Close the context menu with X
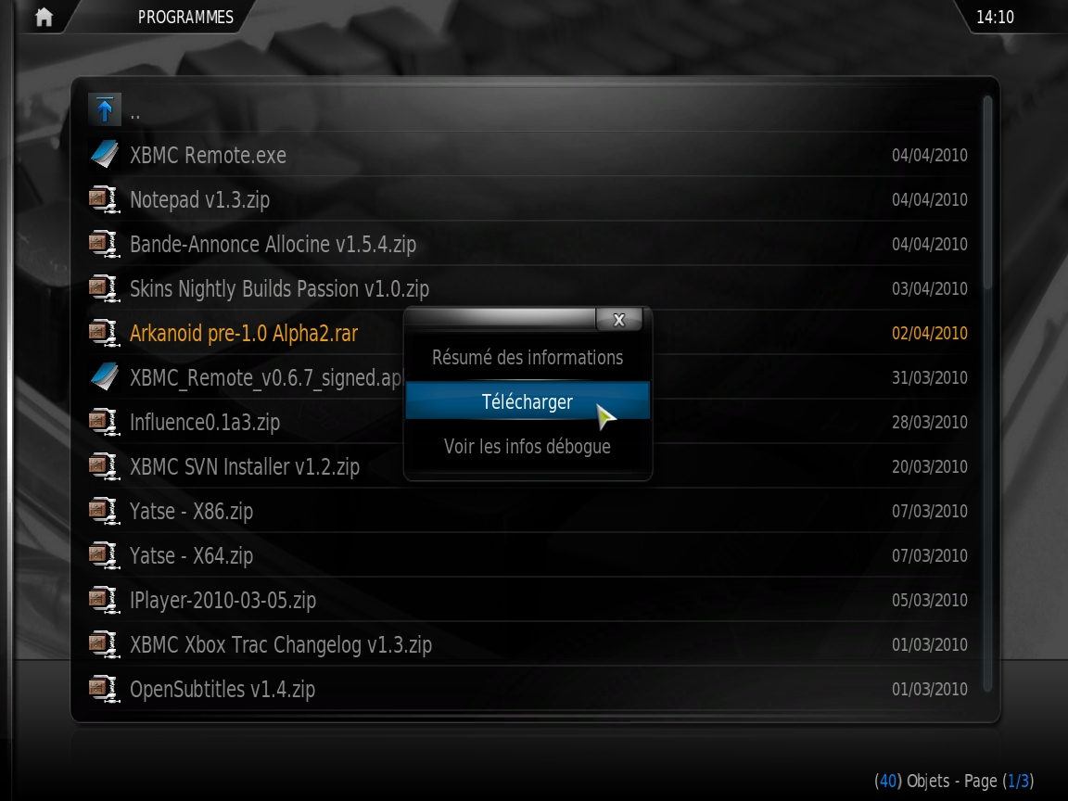1068x801 pixels. point(618,320)
